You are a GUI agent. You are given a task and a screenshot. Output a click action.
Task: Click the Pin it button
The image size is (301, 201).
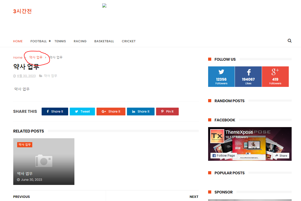point(167,112)
